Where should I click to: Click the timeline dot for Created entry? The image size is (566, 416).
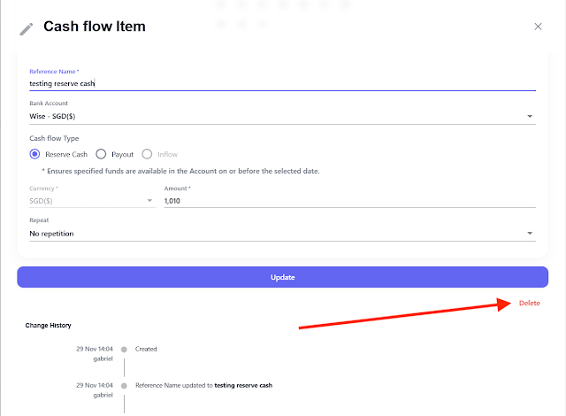click(124, 349)
